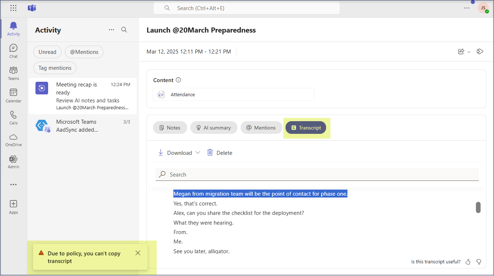Viewport: 494px width, 276px height.
Task: Toggle the Unread filter chip
Action: [x=47, y=52]
